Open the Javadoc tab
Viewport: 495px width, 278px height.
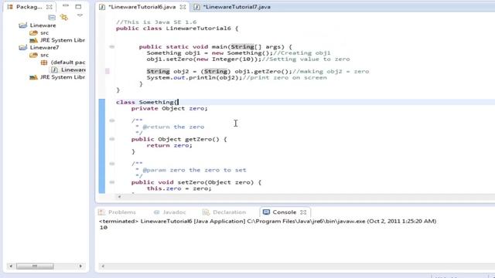[x=174, y=212]
